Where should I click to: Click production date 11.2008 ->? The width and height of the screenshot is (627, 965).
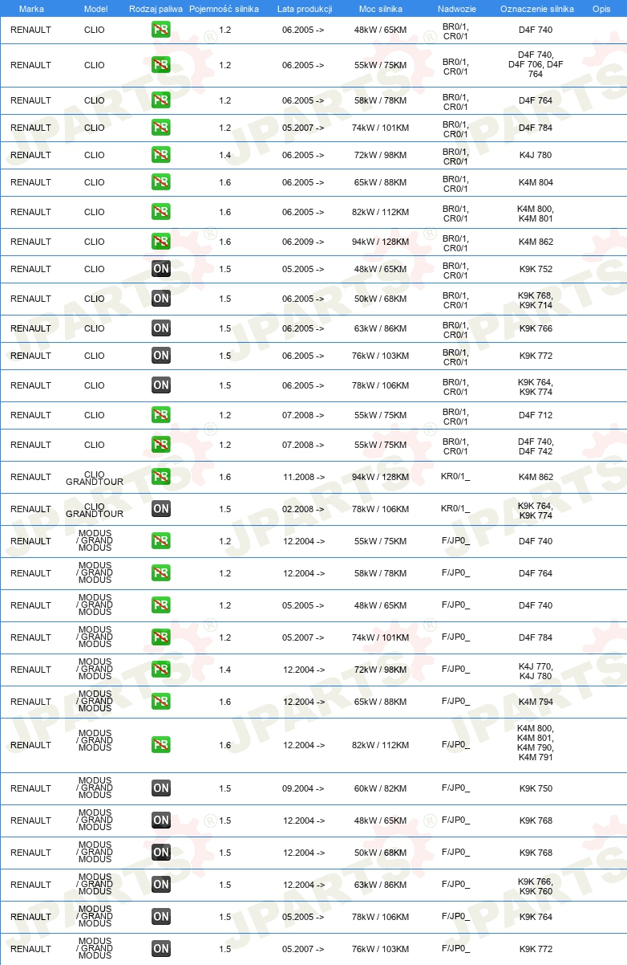click(x=303, y=477)
